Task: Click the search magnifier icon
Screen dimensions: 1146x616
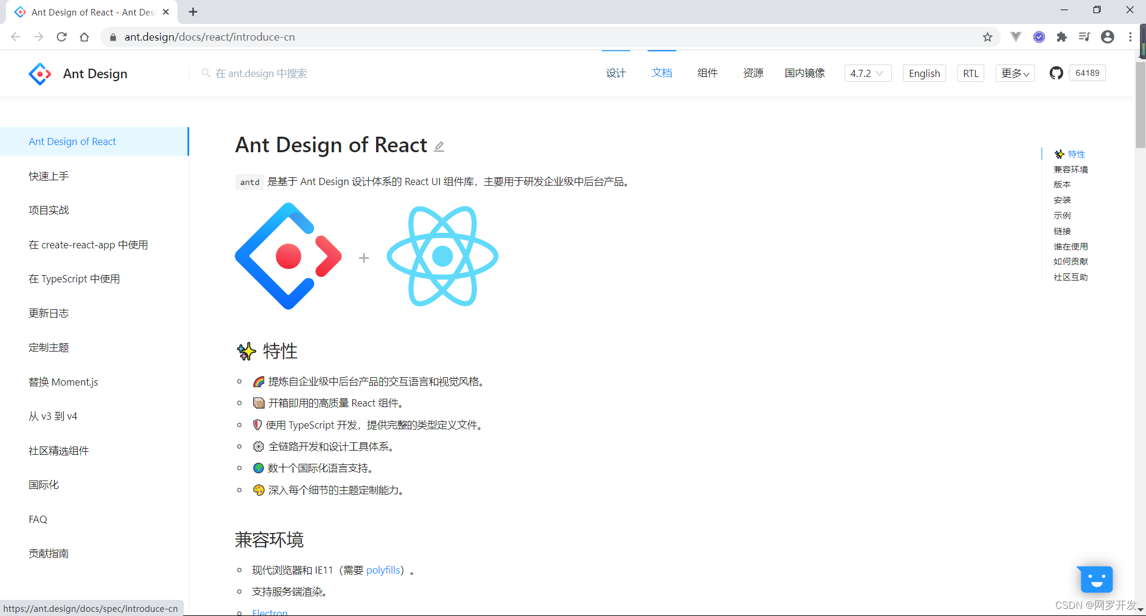Action: click(206, 73)
